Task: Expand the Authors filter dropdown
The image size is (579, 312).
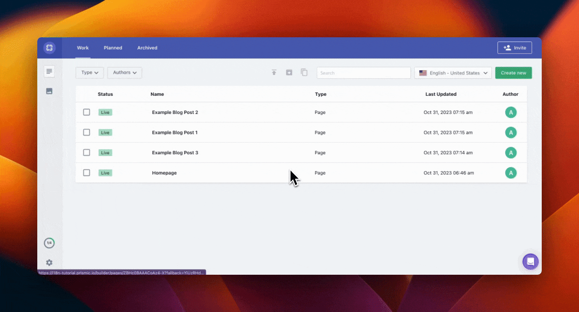Action: point(124,72)
